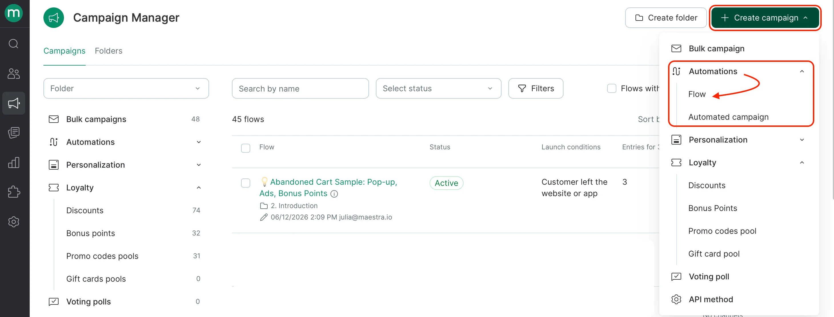This screenshot has height=317, width=834.
Task: Collapse Loyalty in the dropdown menu
Action: [x=802, y=162]
